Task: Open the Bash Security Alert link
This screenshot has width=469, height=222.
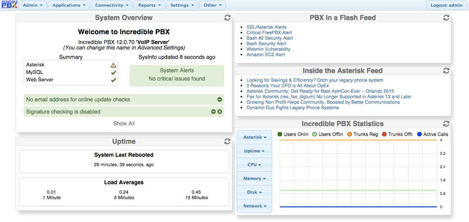Action: click(x=266, y=43)
